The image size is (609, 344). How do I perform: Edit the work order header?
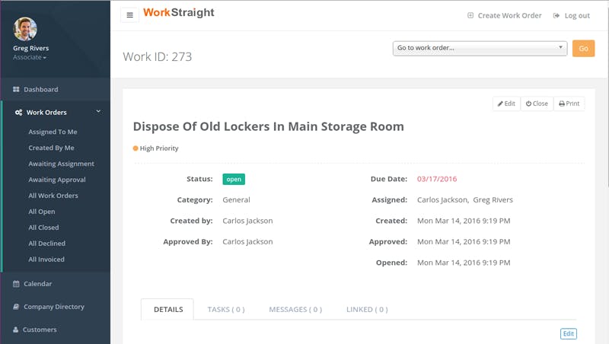pyautogui.click(x=506, y=104)
